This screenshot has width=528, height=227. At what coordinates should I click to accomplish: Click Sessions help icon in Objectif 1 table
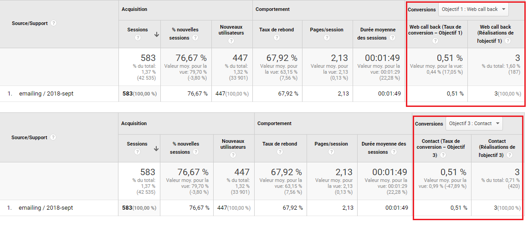tap(138, 38)
